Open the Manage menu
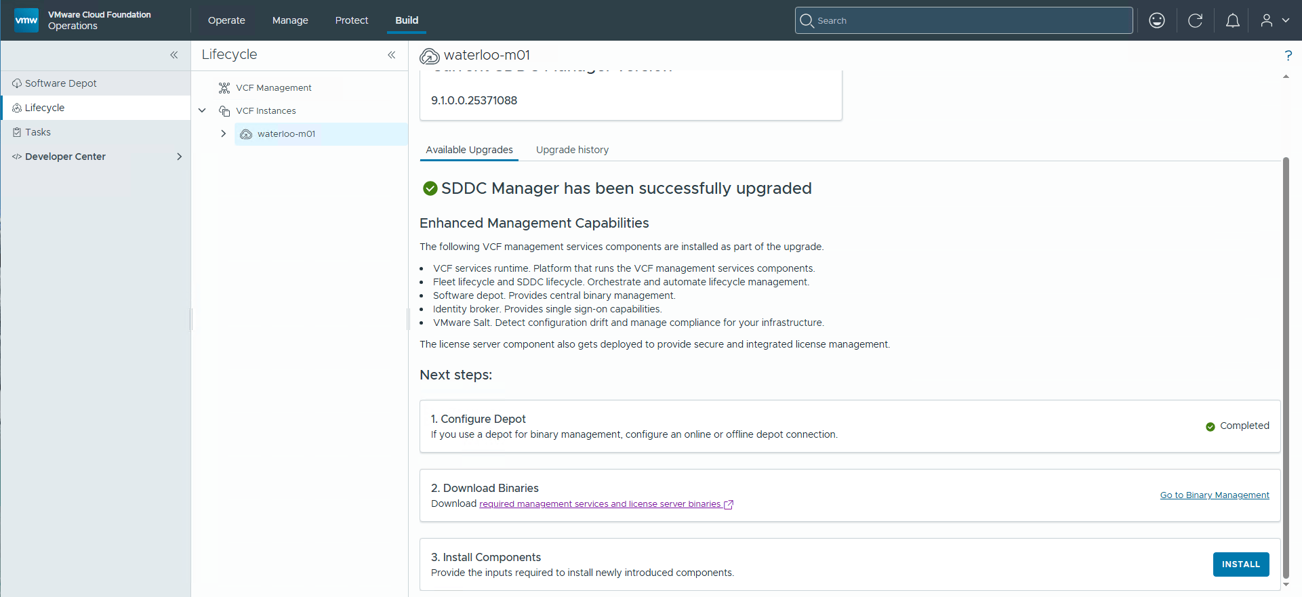 tap(290, 20)
